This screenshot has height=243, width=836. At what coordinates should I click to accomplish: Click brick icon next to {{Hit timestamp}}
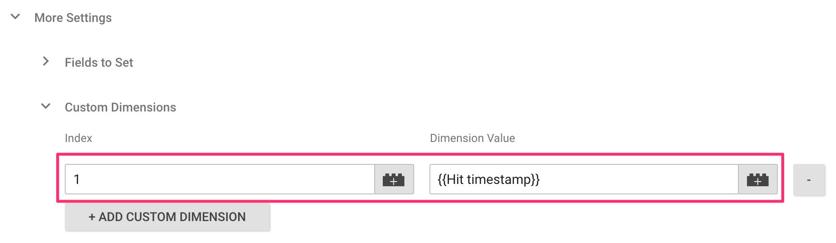point(757,180)
